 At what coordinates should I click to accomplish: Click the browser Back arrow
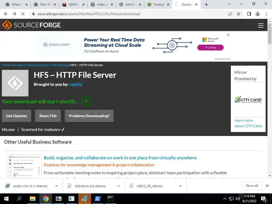[x=6, y=14]
